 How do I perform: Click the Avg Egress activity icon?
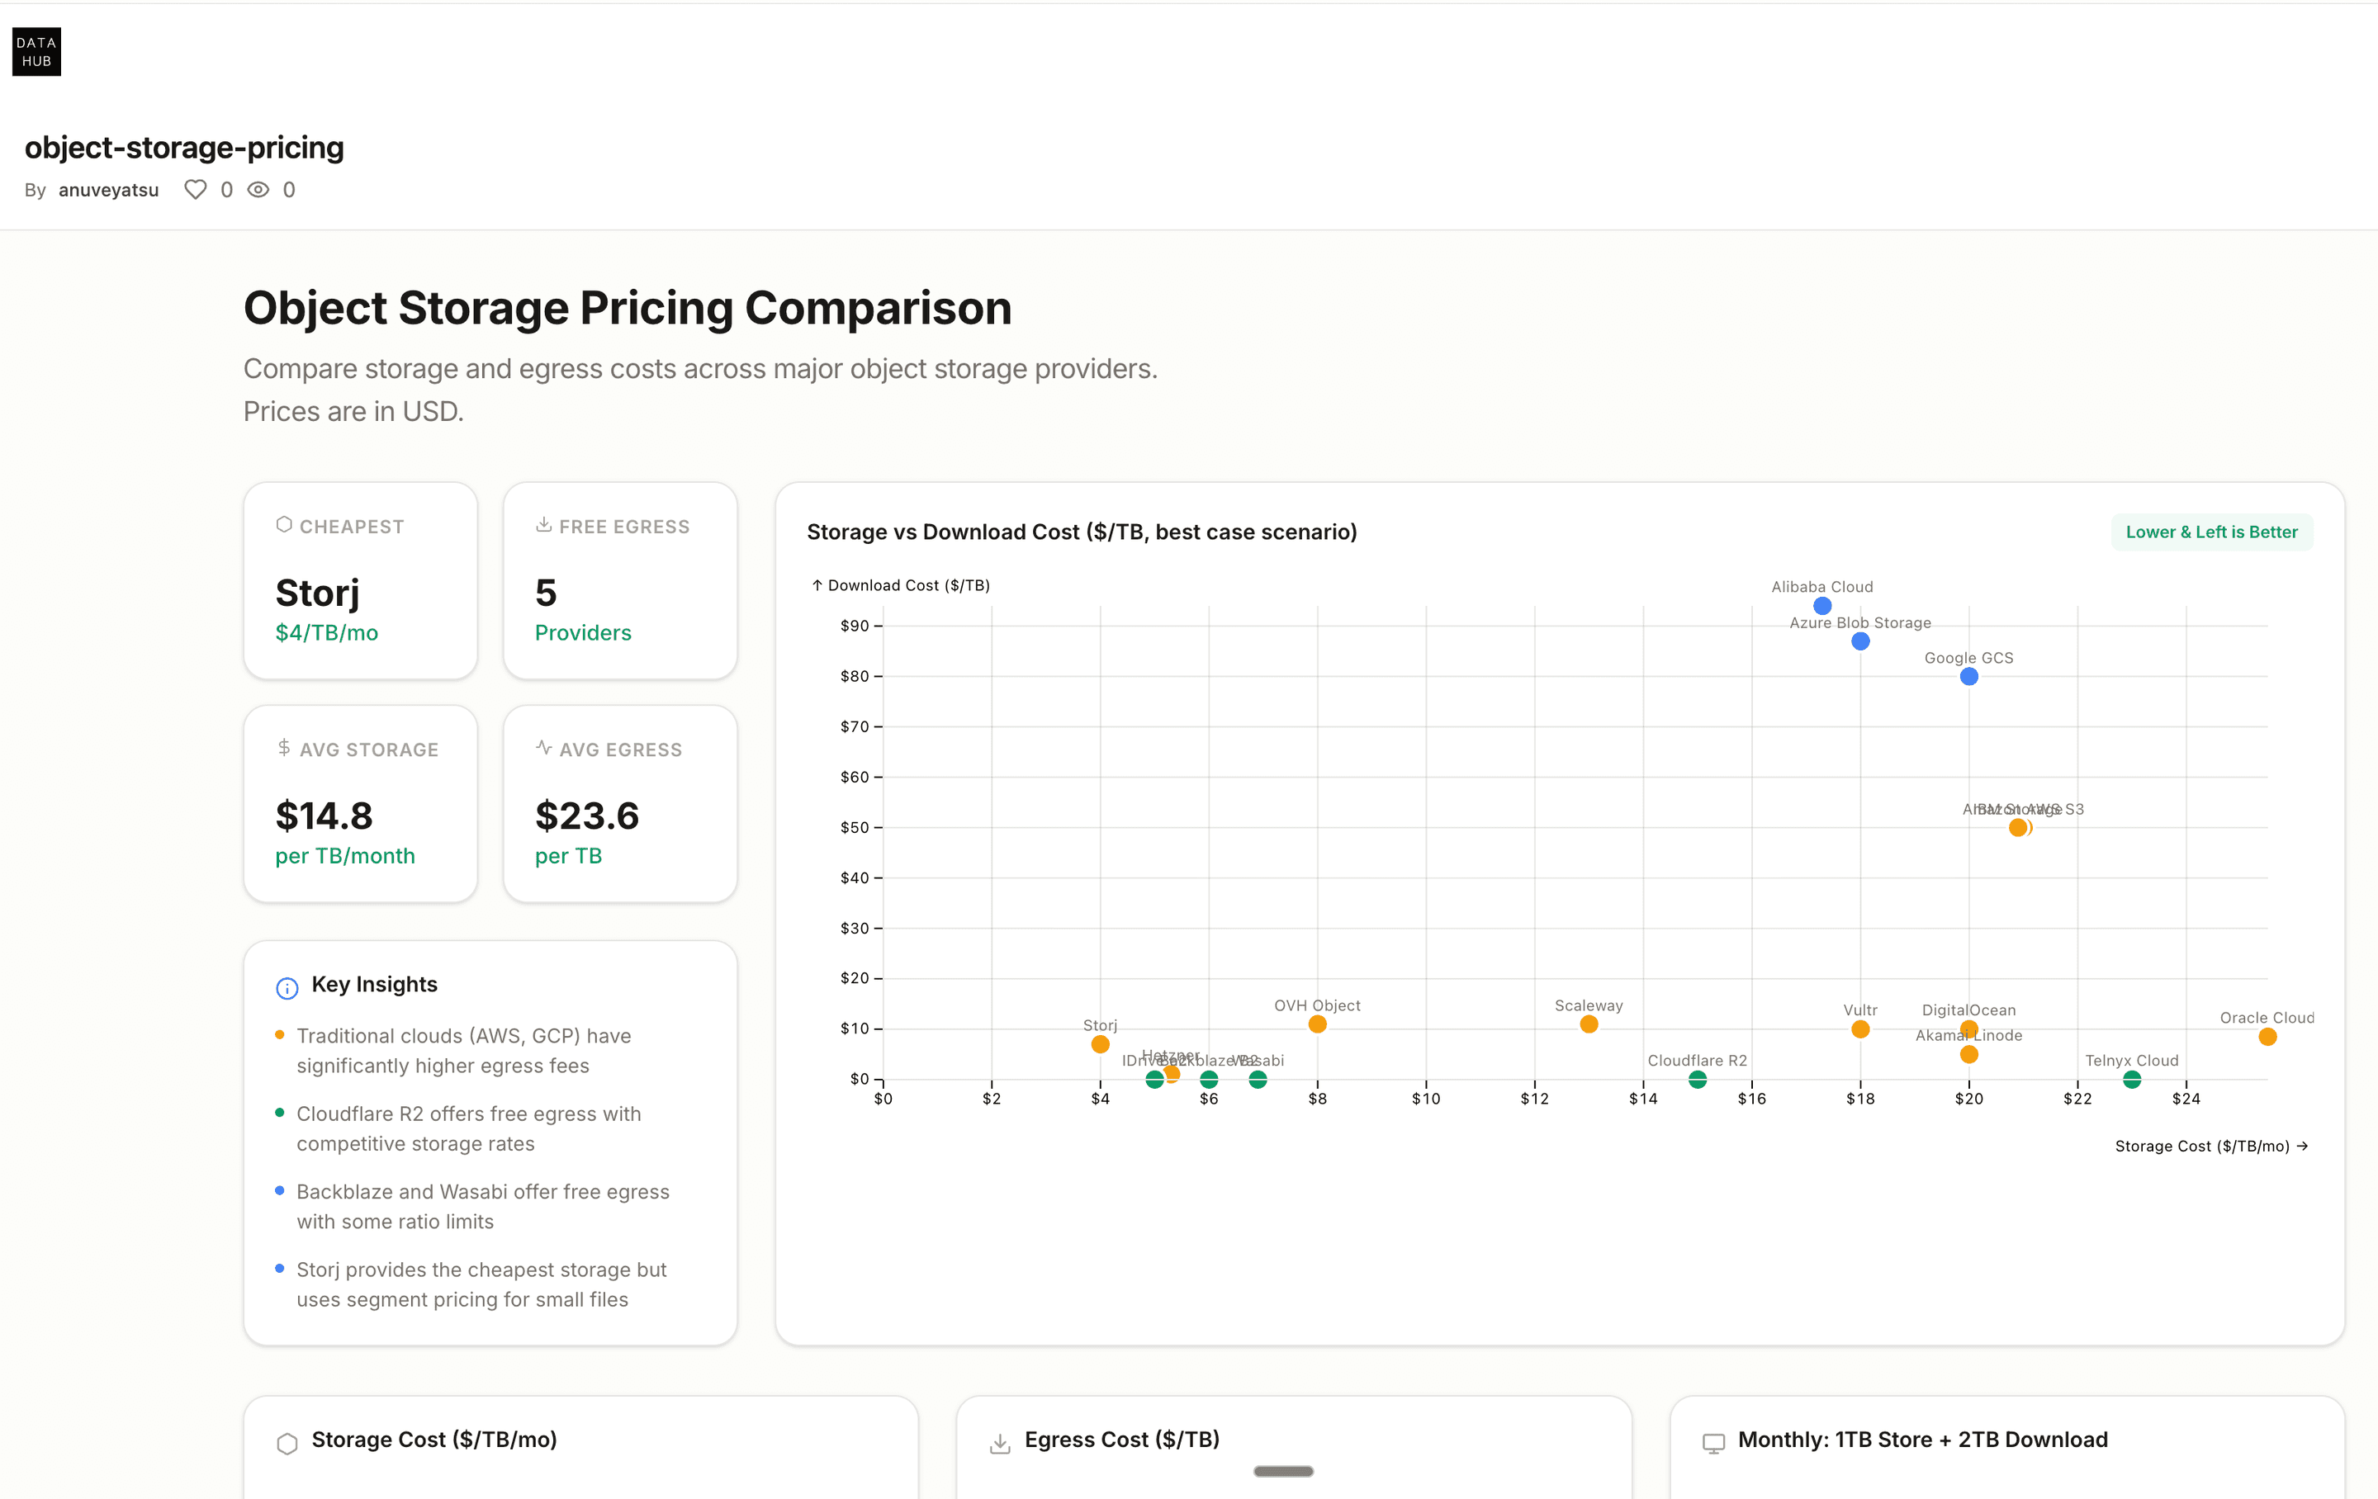543,748
